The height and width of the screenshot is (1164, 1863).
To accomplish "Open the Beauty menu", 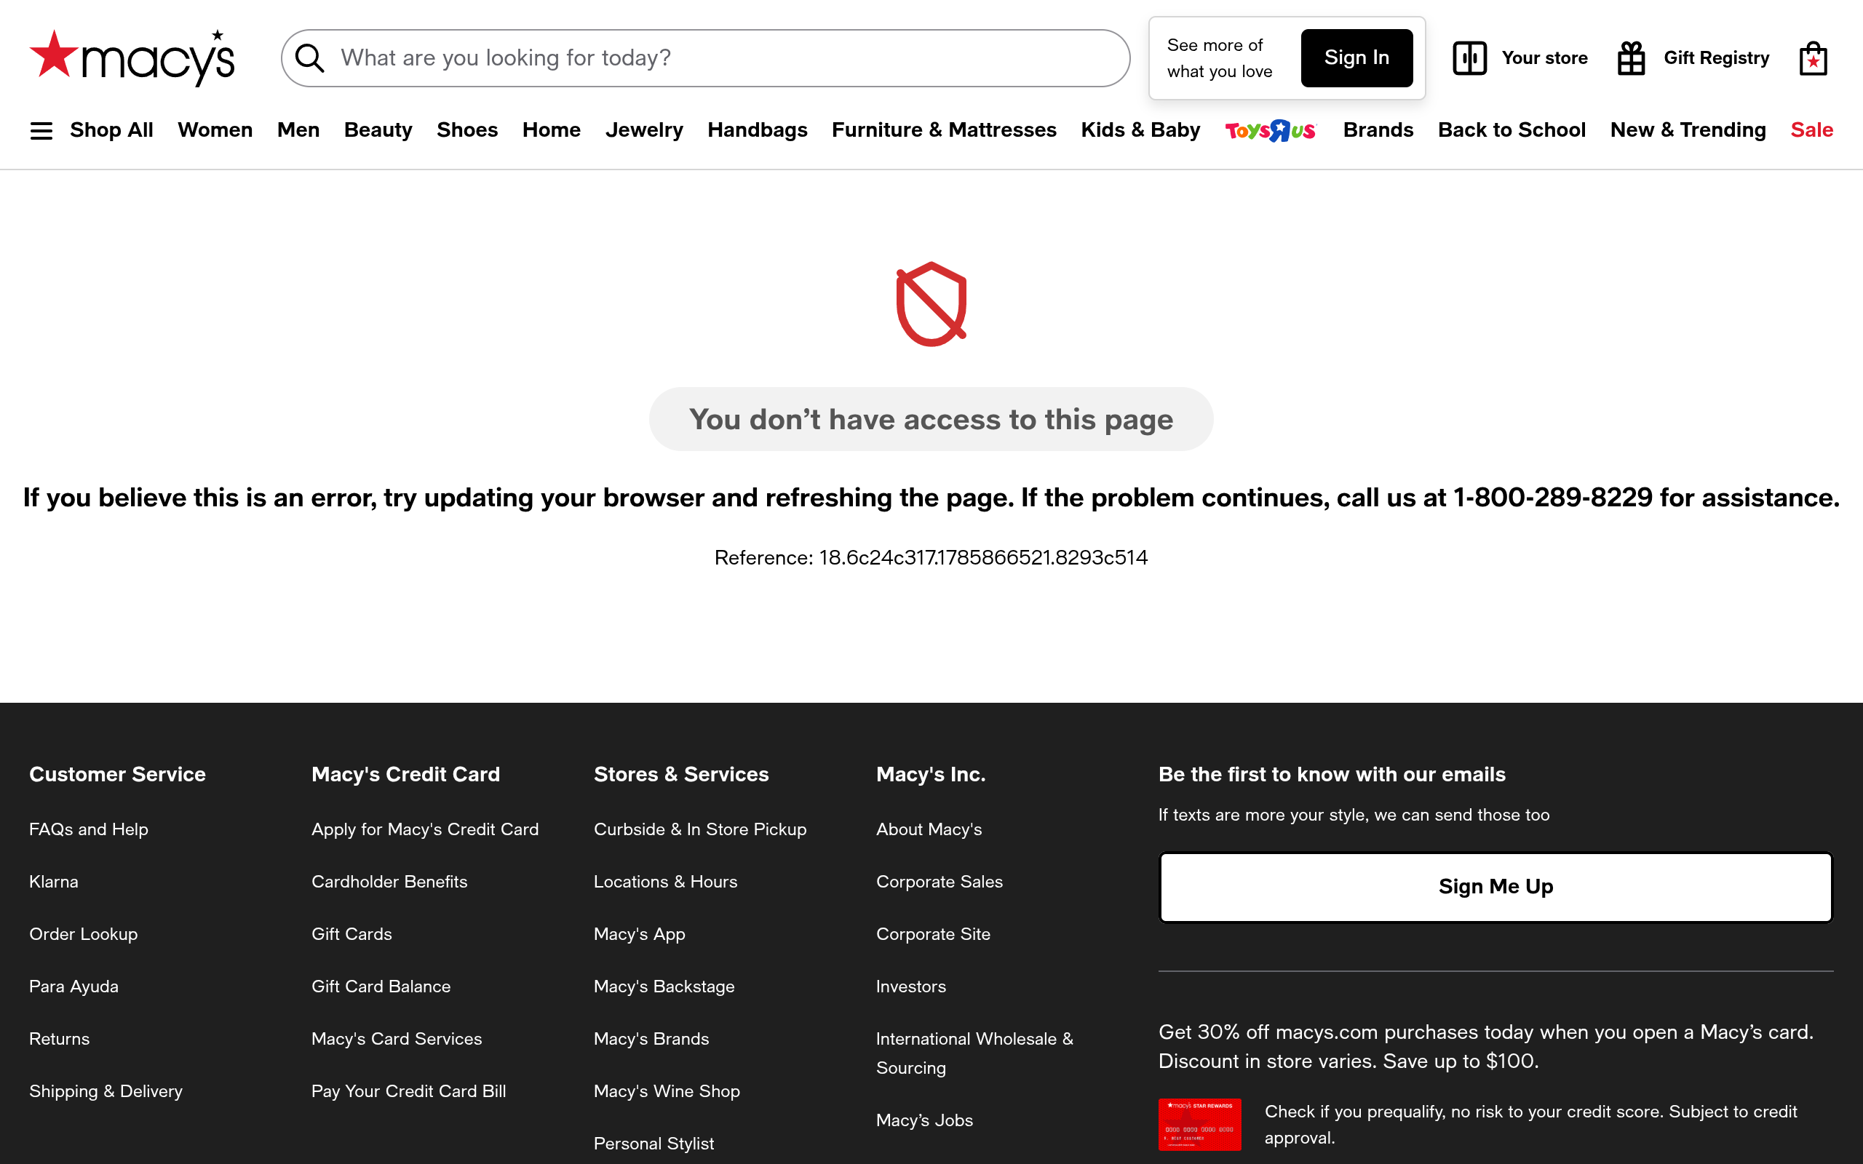I will coord(378,130).
